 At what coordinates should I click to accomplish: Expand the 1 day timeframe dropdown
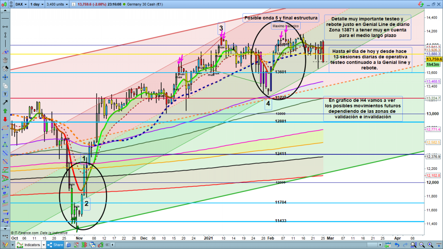[x=38, y=4]
